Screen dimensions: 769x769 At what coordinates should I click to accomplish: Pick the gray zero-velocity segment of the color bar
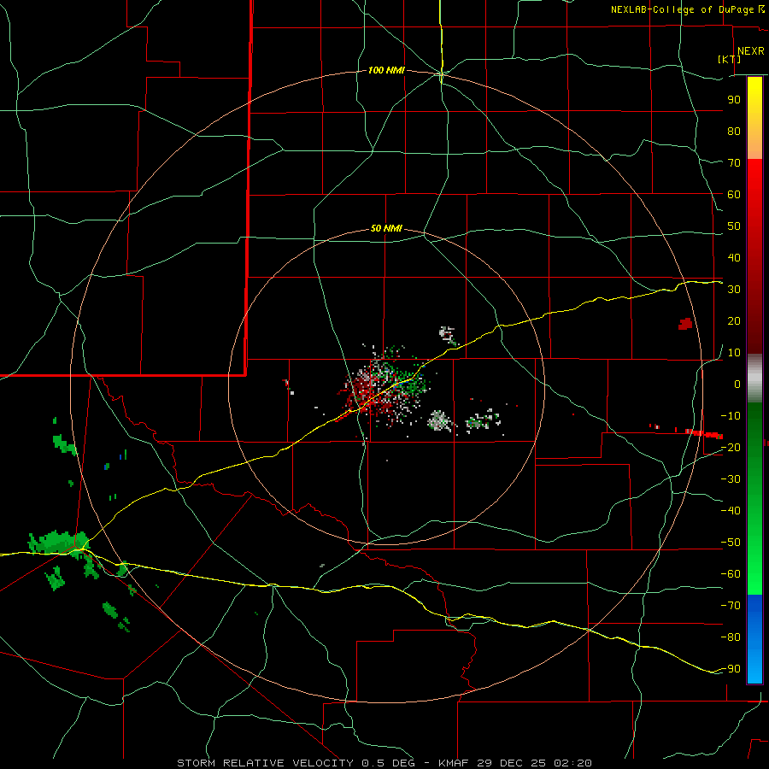[x=754, y=379]
